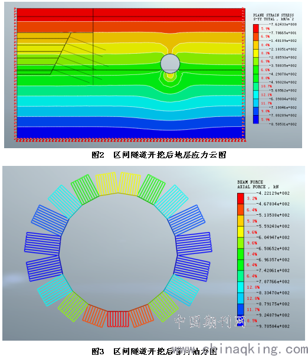Click the dark blue swatch in stress legend

(x=256, y=119)
